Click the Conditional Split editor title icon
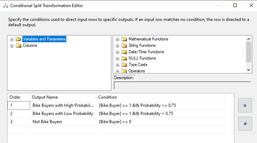This screenshot has height=143, width=257. click(x=5, y=6)
